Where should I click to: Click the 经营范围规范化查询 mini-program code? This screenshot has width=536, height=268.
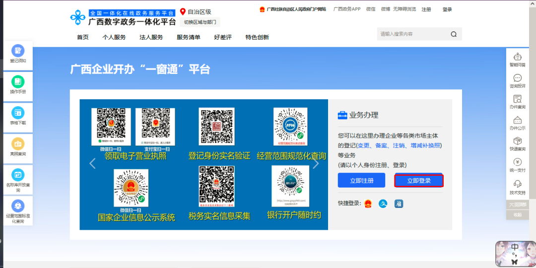click(x=290, y=127)
